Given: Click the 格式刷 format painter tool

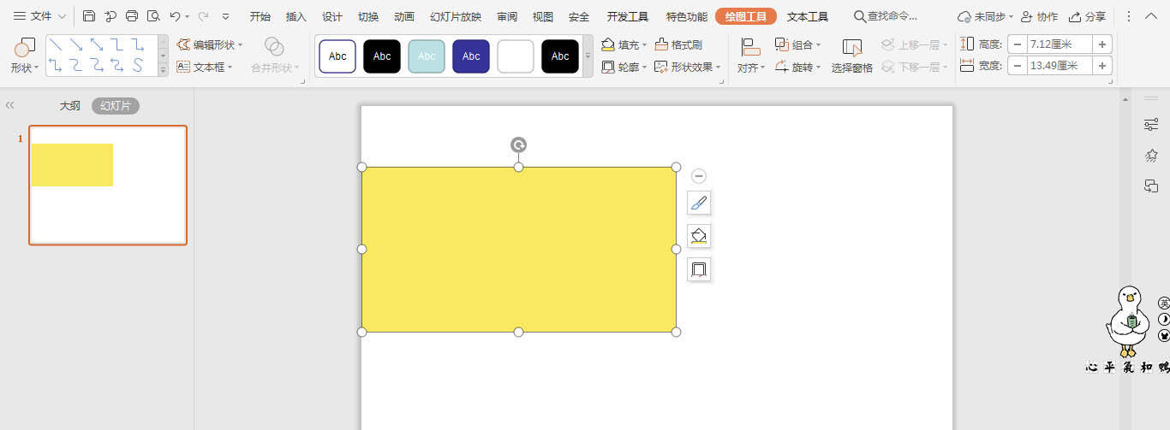Looking at the screenshot, I should pos(678,44).
